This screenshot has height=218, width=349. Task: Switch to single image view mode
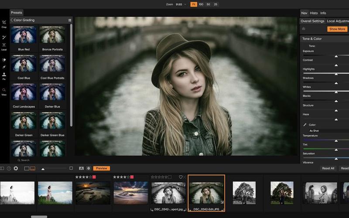coord(27,168)
